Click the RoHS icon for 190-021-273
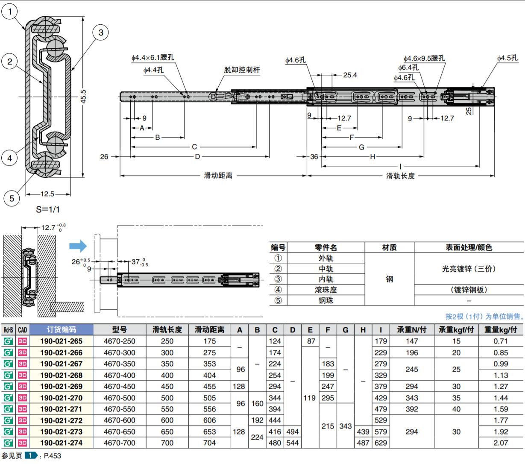Image resolution: width=525 pixels, height=464 pixels. click(x=8, y=432)
